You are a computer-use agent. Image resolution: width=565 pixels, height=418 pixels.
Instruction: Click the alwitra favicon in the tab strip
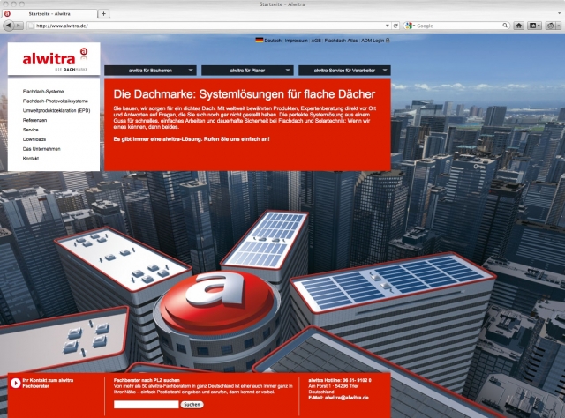coord(7,14)
